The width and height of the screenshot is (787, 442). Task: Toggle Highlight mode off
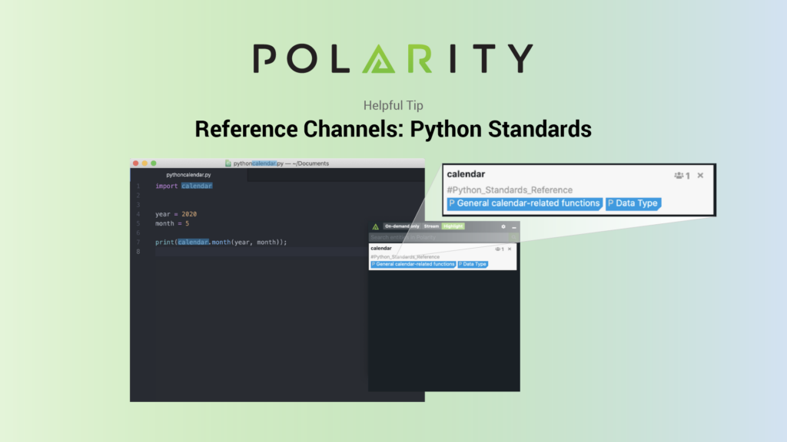click(453, 226)
